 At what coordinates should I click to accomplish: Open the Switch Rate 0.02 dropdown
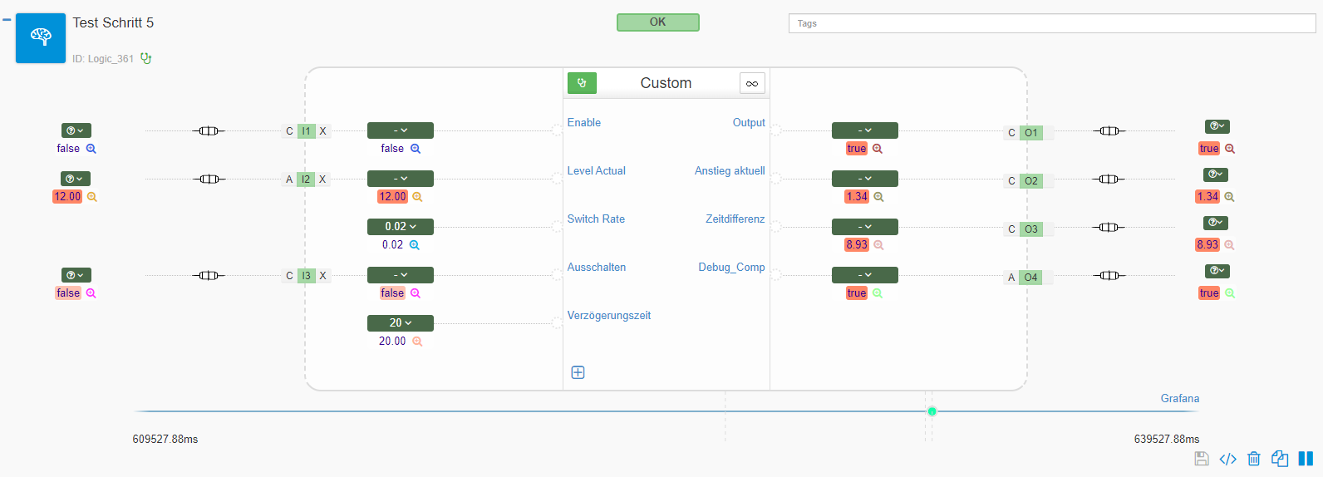pos(401,227)
